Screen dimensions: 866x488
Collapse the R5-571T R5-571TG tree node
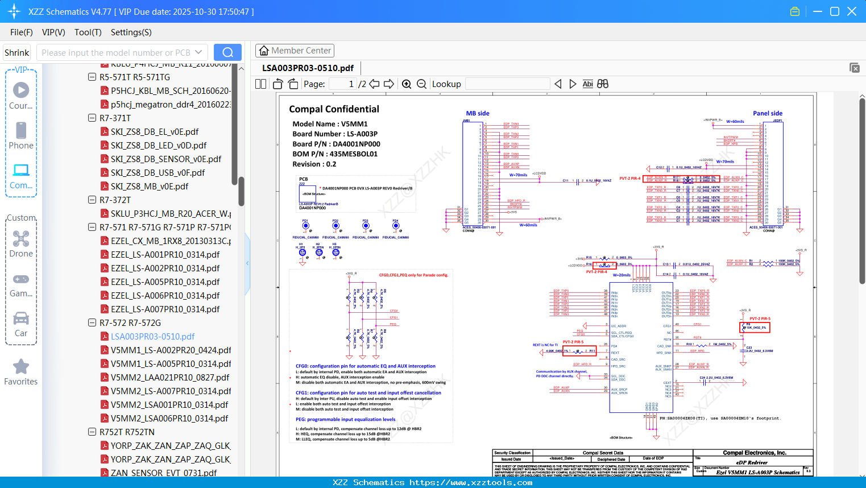click(92, 77)
